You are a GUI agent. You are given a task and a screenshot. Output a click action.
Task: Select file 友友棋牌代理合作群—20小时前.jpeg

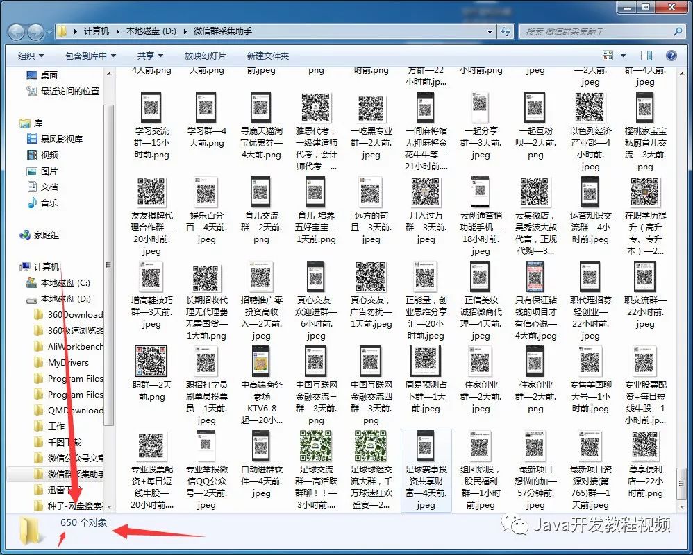pos(151,216)
